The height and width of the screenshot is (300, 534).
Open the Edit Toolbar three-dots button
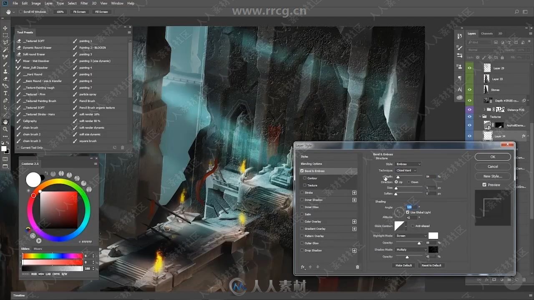[x=5, y=136]
